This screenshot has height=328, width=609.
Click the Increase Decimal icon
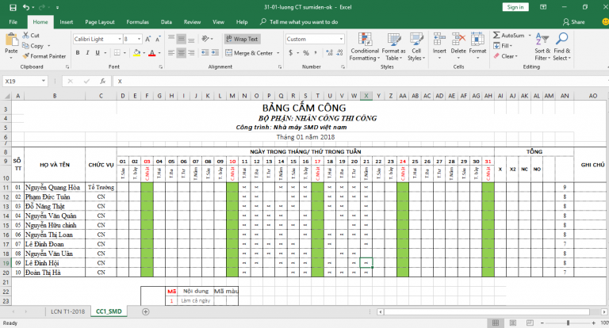pos(329,53)
